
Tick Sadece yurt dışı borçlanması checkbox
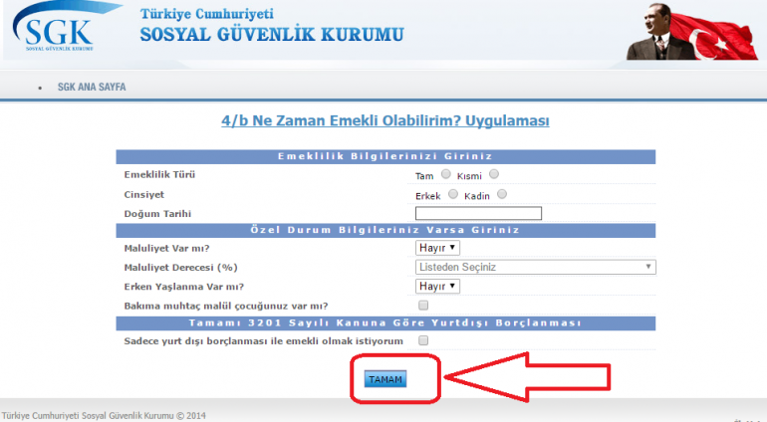[423, 340]
